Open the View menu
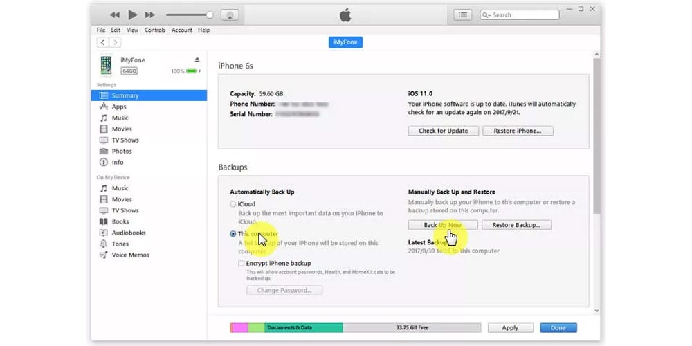 click(x=132, y=30)
